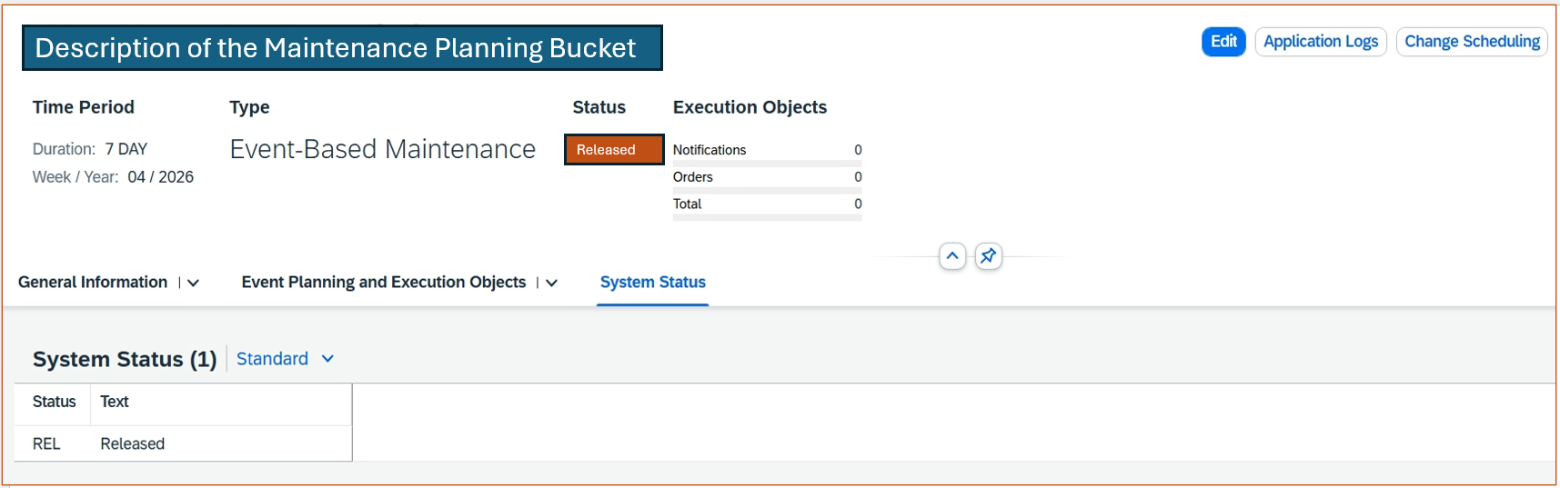Click Change Scheduling button

[x=1471, y=42]
